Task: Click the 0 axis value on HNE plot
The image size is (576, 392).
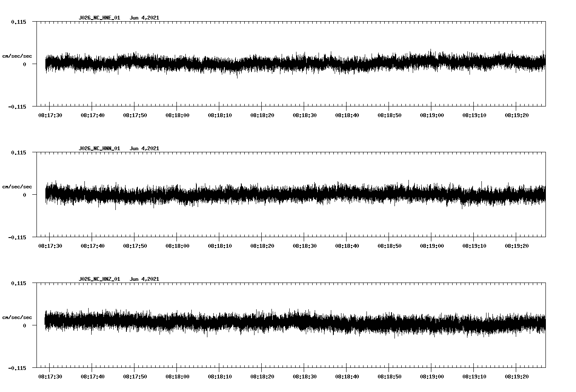Action: (25, 64)
